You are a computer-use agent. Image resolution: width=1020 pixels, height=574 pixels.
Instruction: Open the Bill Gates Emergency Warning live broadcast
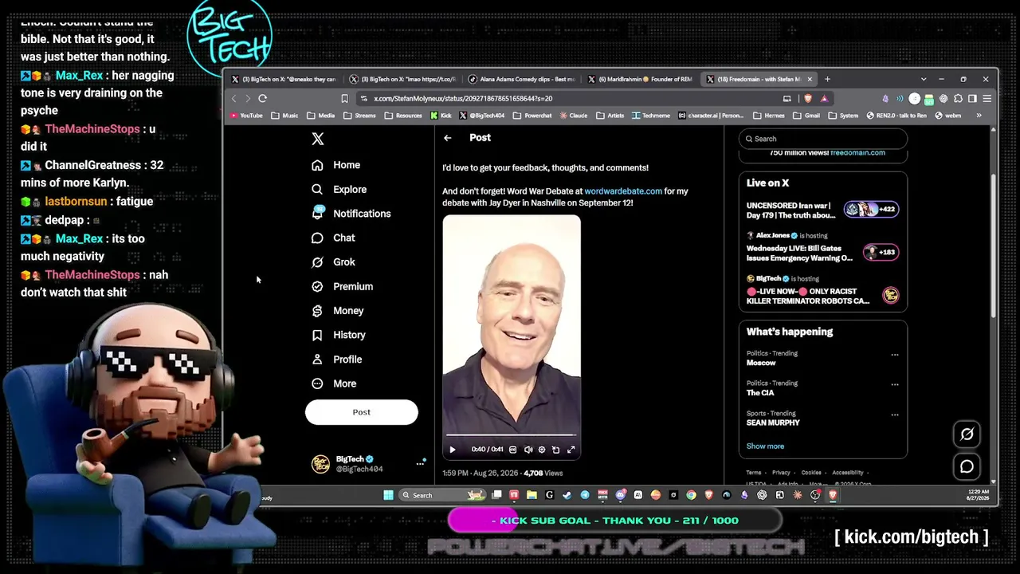point(823,248)
